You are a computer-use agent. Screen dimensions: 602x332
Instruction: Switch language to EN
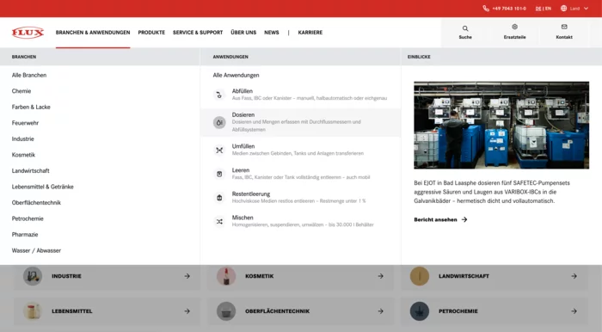coord(549,9)
